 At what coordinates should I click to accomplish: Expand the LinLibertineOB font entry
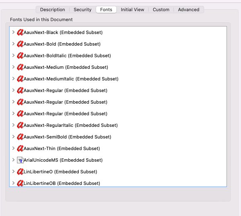click(x=13, y=183)
